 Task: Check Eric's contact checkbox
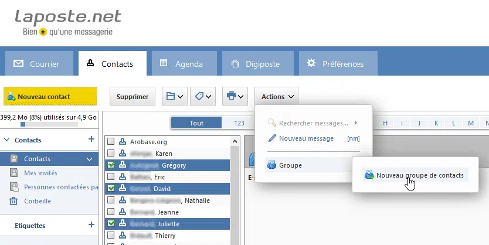pos(111,177)
